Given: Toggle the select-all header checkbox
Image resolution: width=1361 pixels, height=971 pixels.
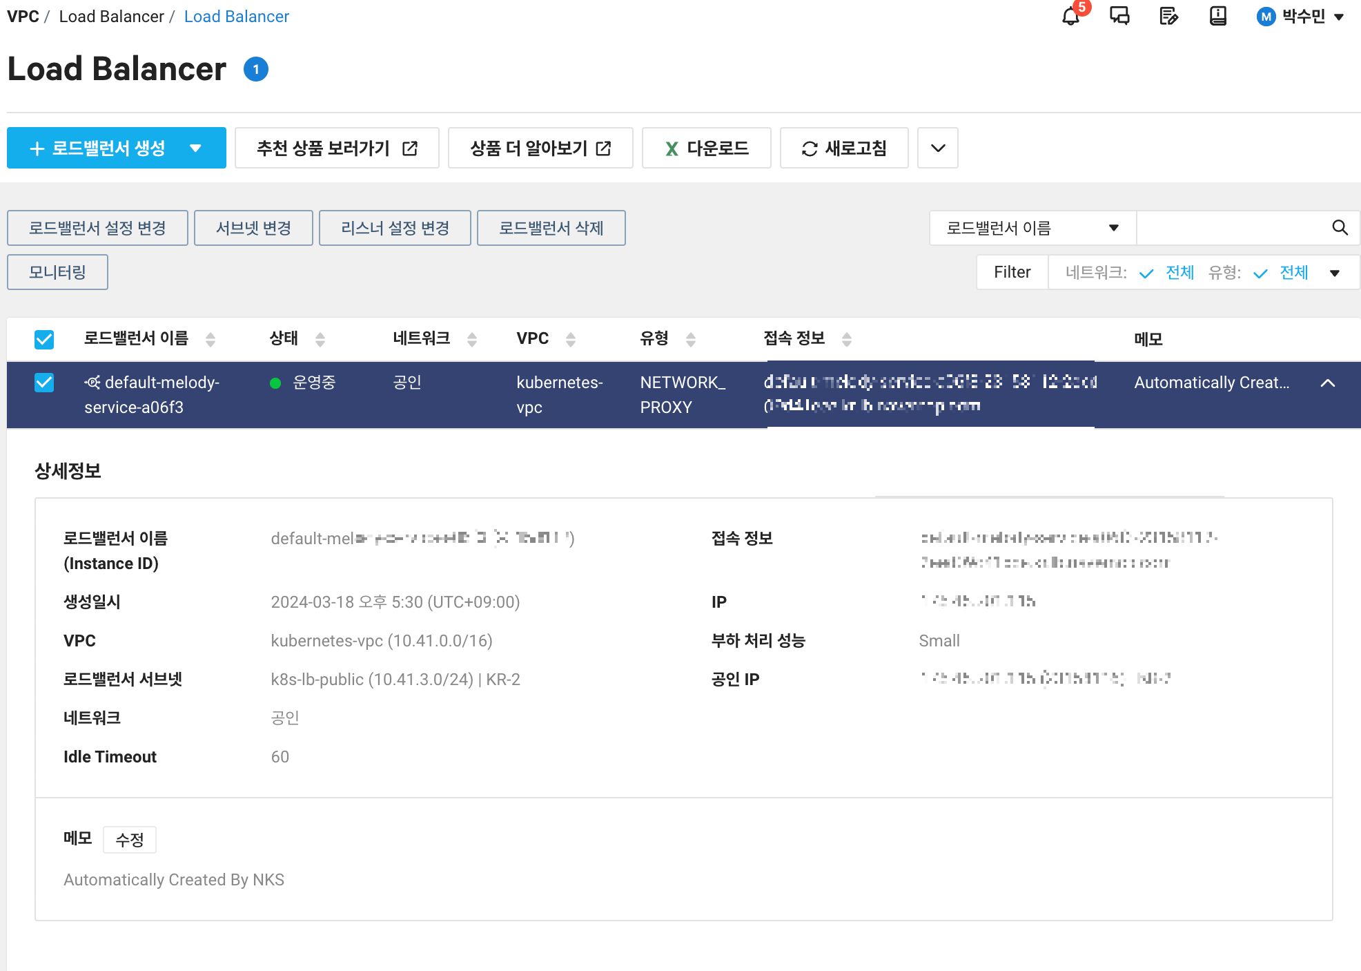Looking at the screenshot, I should pyautogui.click(x=44, y=339).
